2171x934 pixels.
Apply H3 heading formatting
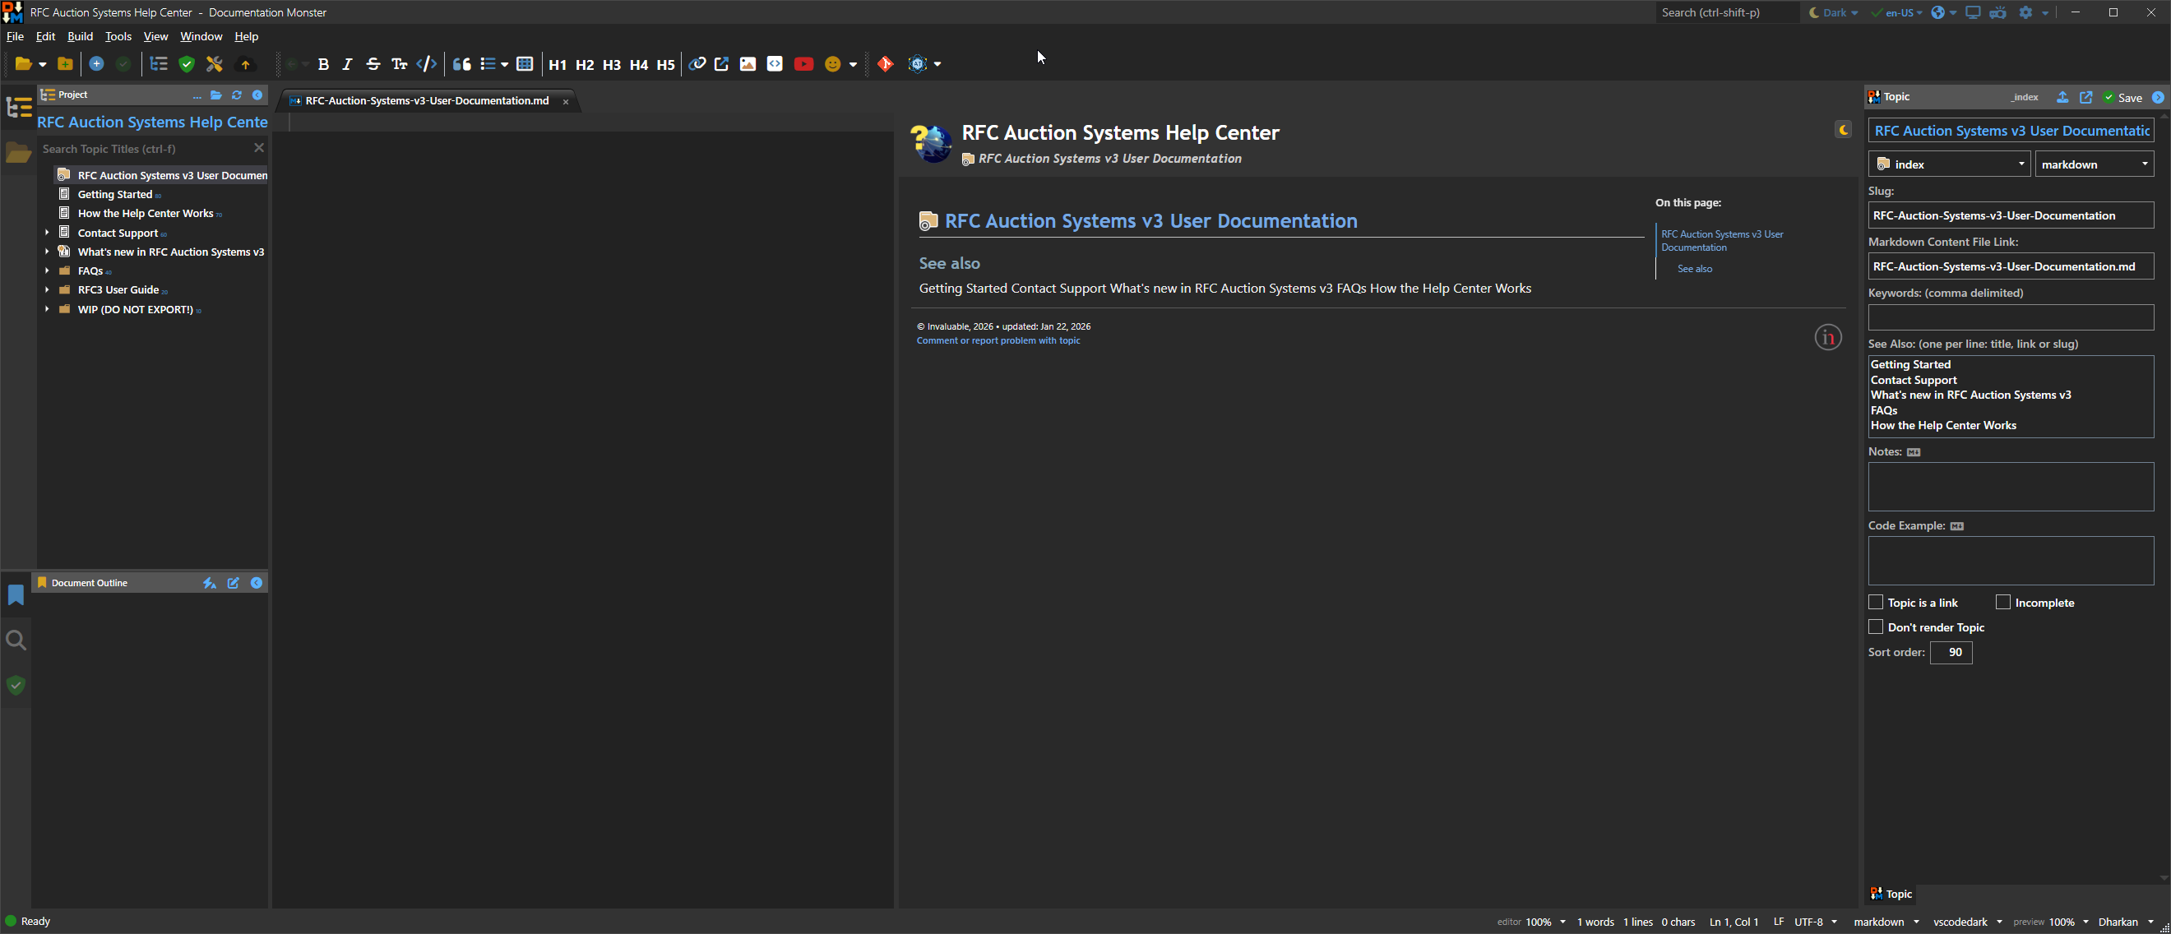click(611, 64)
